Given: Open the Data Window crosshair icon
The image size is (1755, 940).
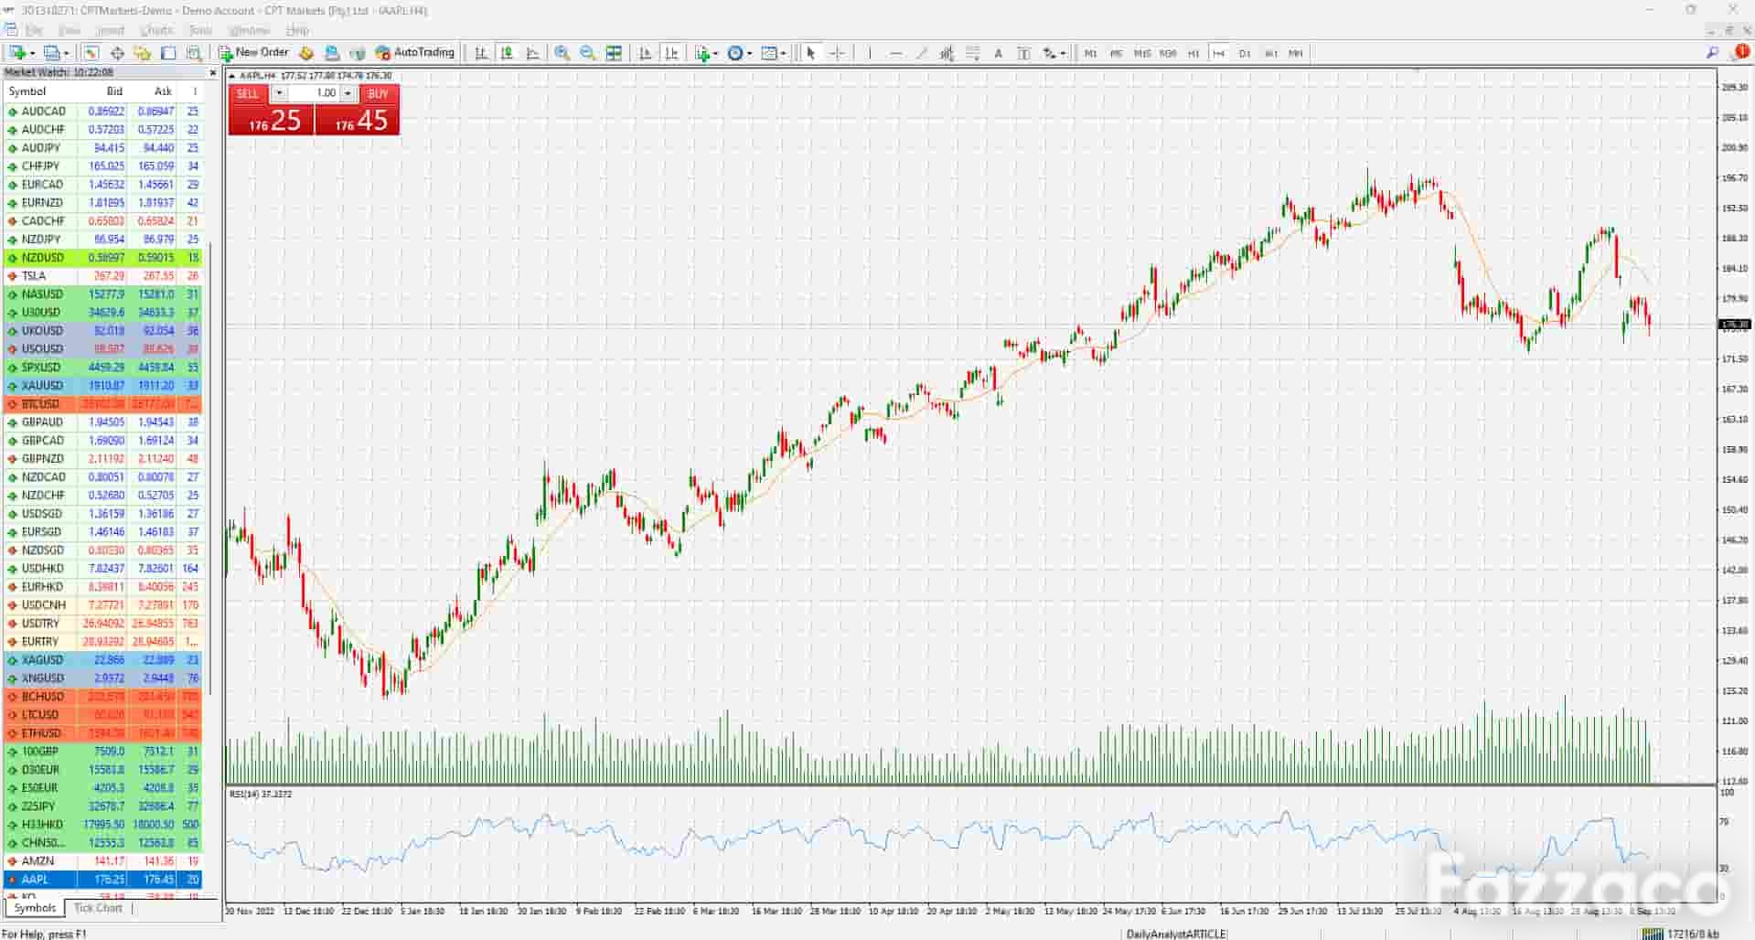Looking at the screenshot, I should pyautogui.click(x=117, y=53).
